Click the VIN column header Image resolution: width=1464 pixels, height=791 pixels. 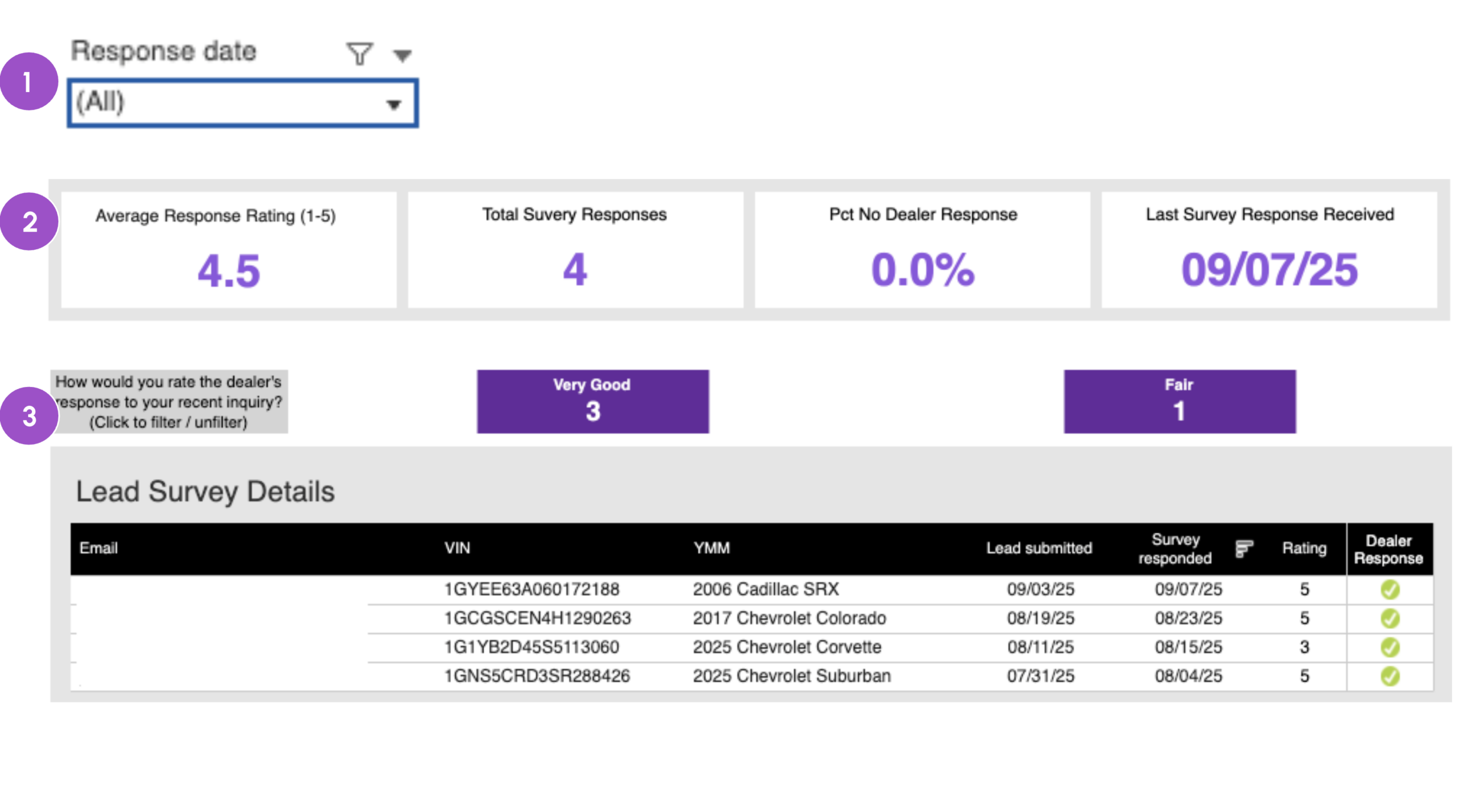tap(457, 548)
